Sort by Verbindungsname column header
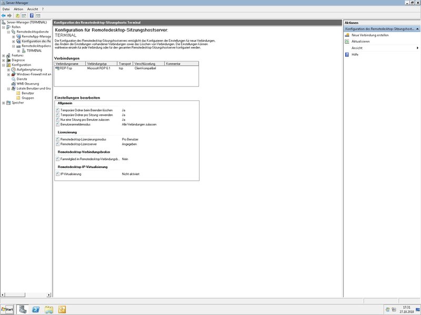Image resolution: width=421 pixels, height=315 pixels. [70, 64]
